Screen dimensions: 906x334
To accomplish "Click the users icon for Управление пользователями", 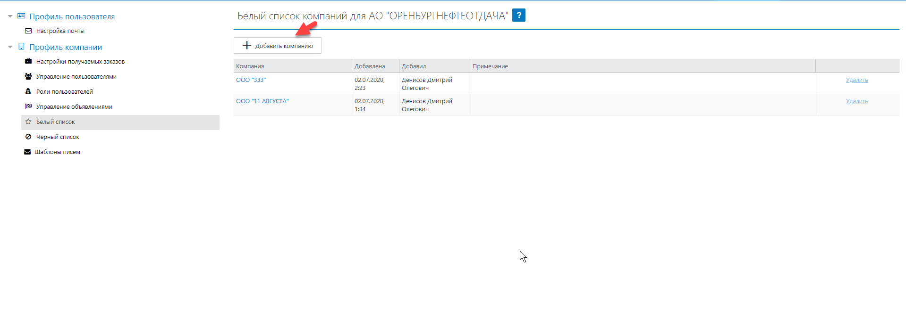I will tap(28, 76).
